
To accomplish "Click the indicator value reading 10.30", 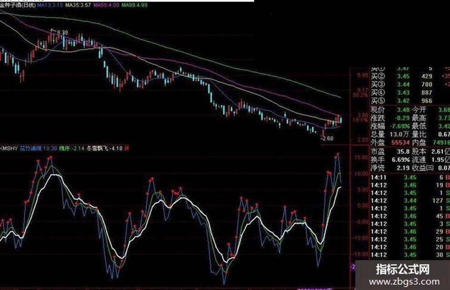I will click(50, 149).
